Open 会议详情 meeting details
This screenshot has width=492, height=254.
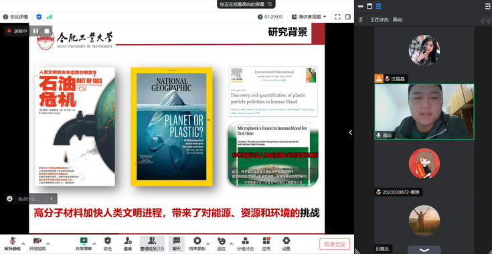click(x=15, y=17)
